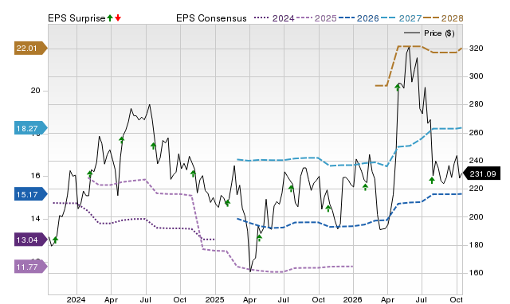This screenshot has height=304, width=510.
Task: Click the last EPS surprise arrow, after July 2026
Action: (432, 181)
